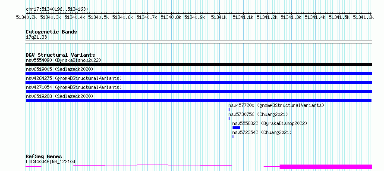
Task: Click the short blue bar under nsv5558822
Action: click(236, 128)
